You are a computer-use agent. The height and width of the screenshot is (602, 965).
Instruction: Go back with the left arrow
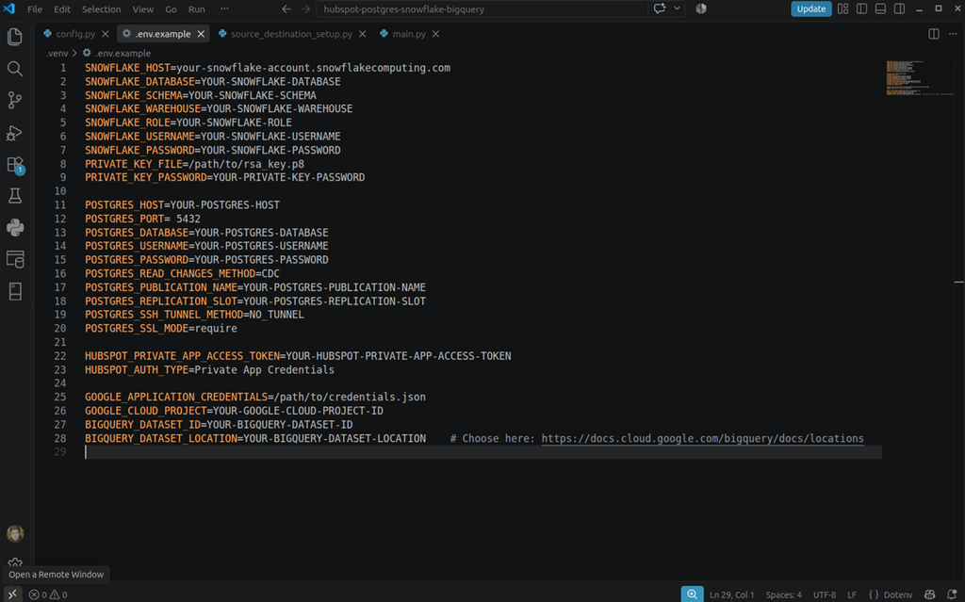(x=286, y=8)
